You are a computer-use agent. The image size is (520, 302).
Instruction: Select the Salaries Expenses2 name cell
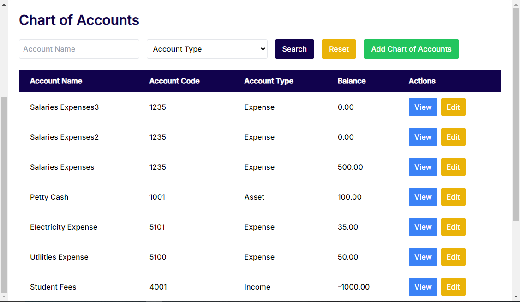64,137
